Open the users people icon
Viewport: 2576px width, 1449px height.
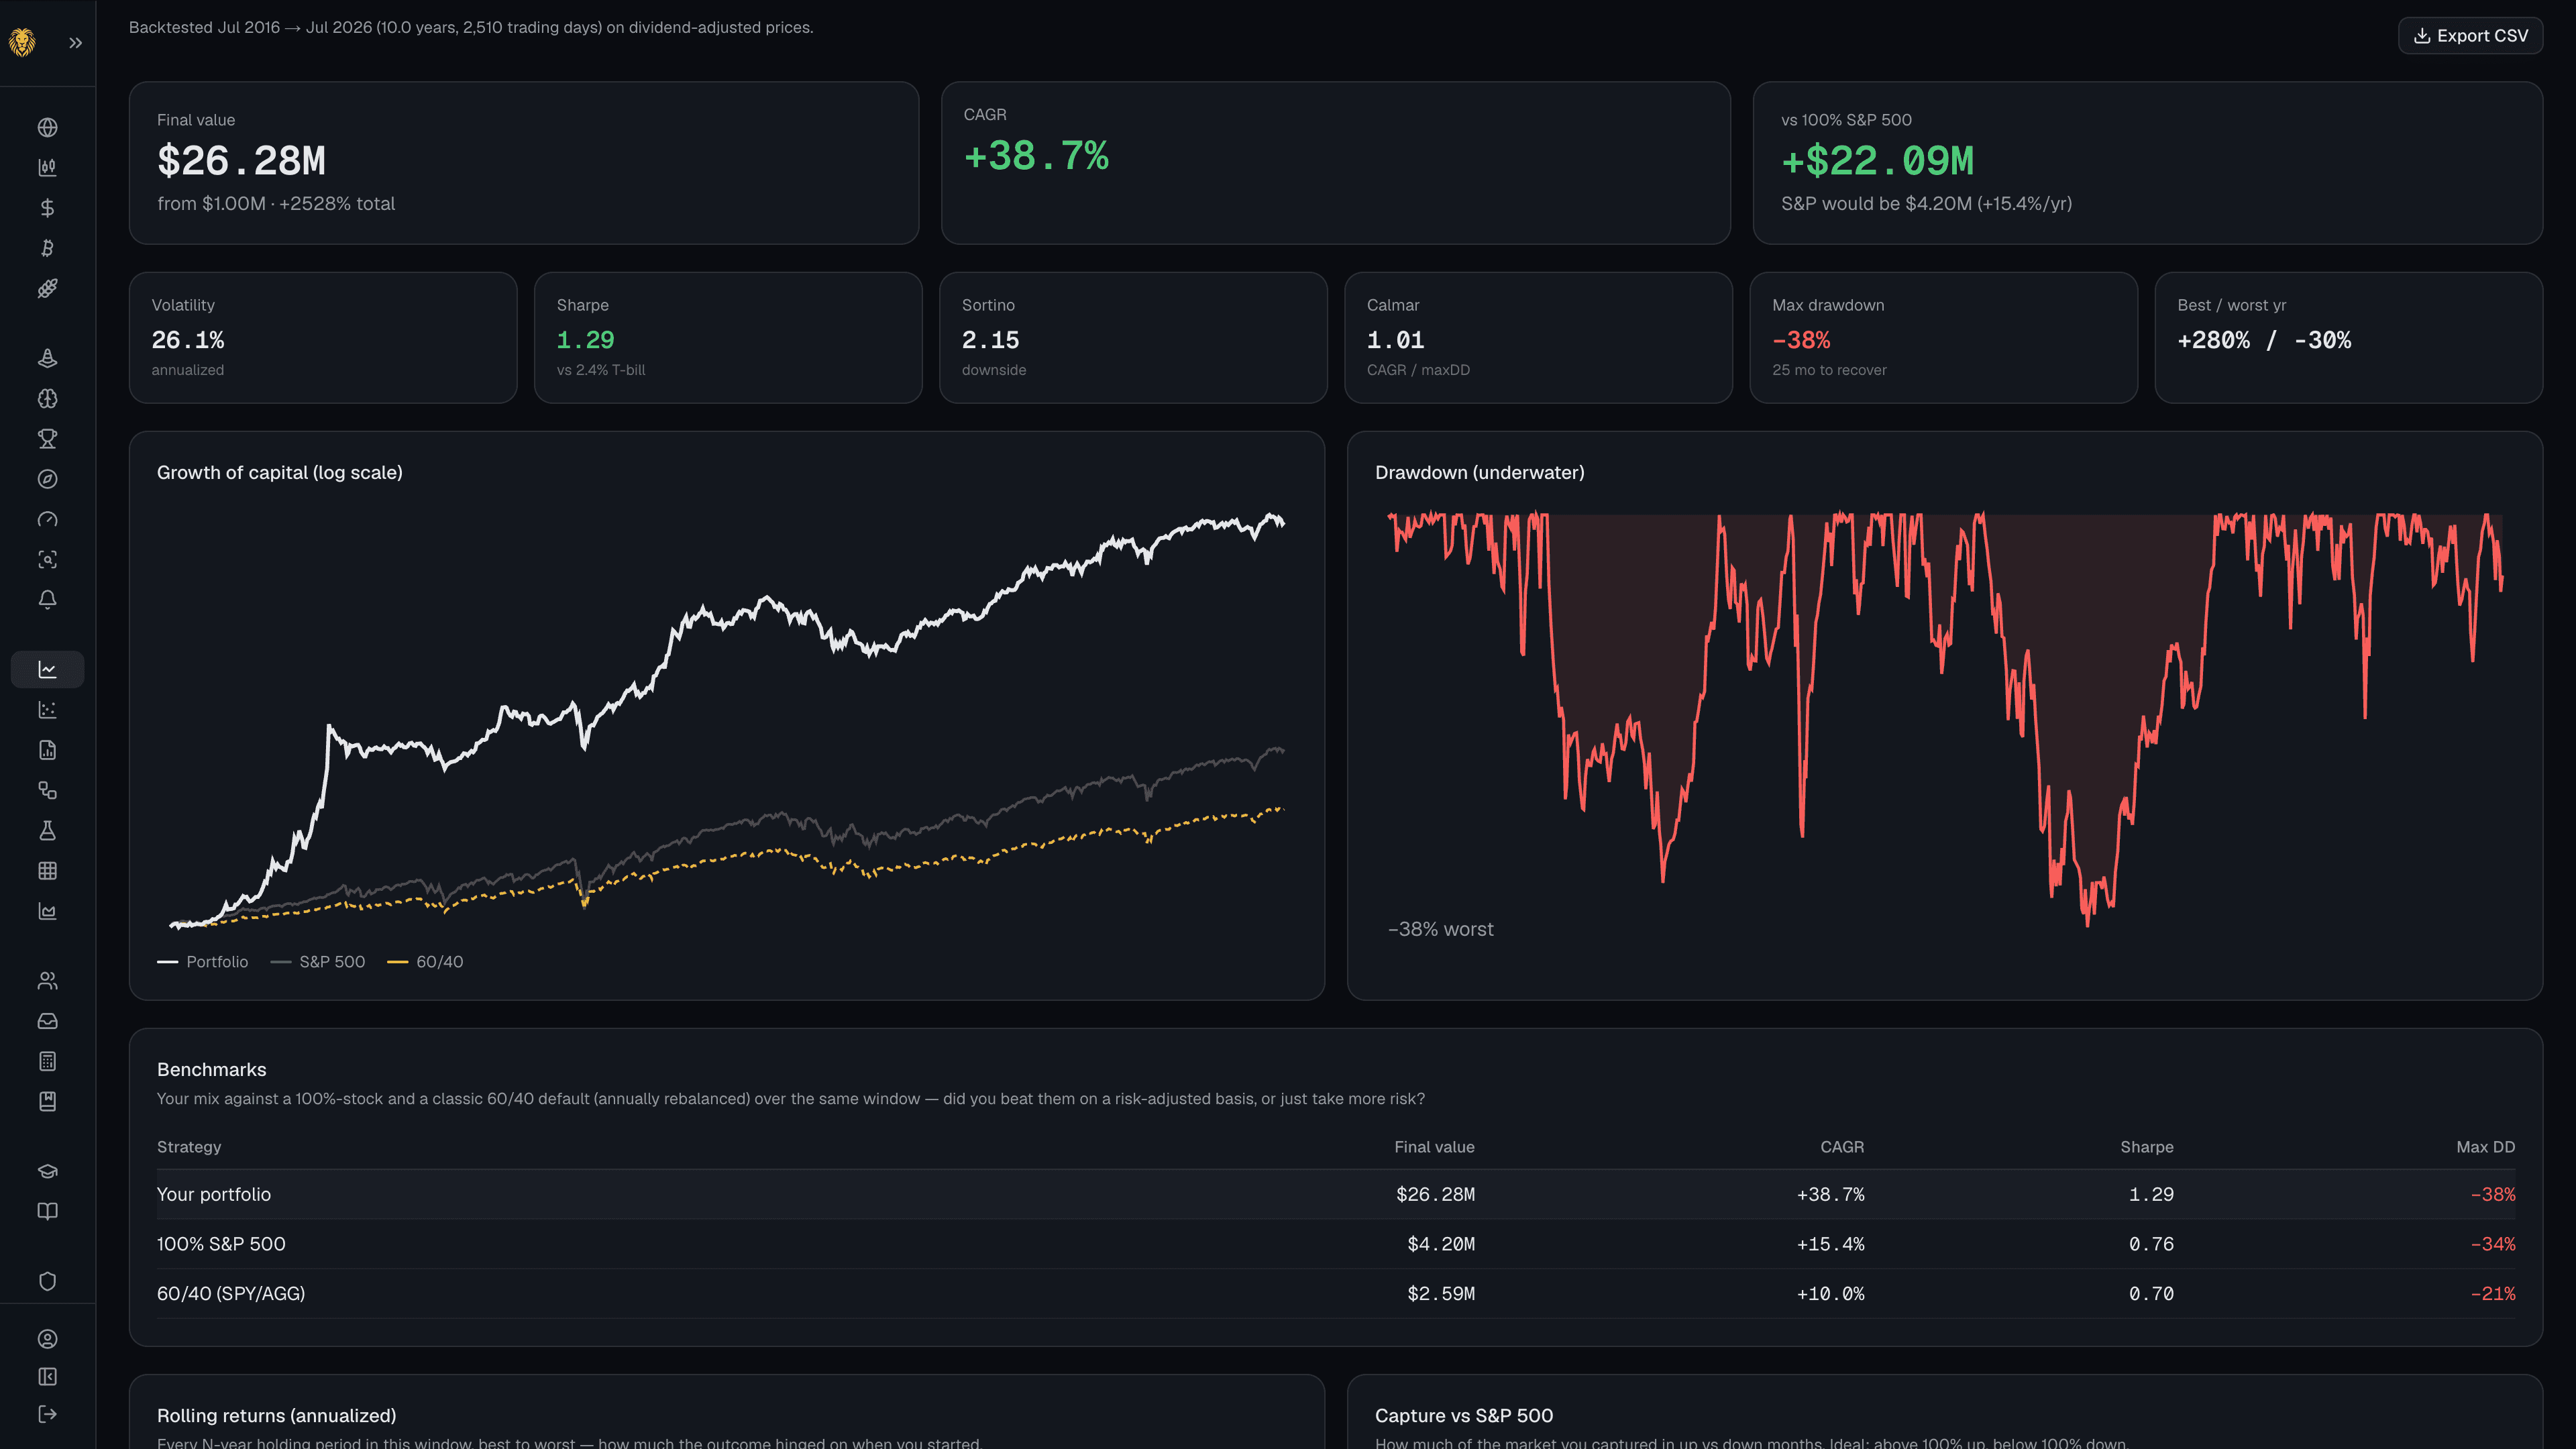coord(47,981)
